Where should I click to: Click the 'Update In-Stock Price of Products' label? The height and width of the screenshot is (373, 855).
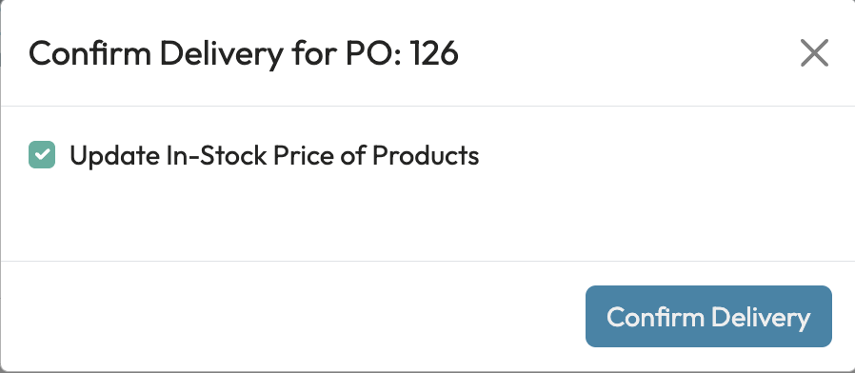(274, 156)
